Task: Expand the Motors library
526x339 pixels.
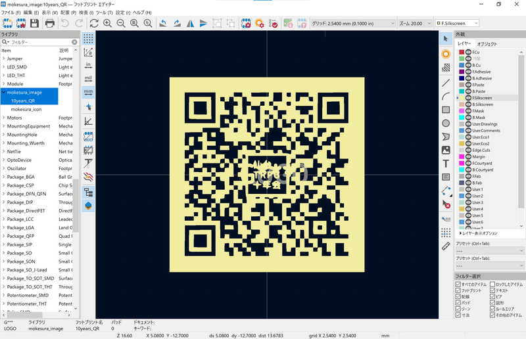Action: [x=4, y=118]
